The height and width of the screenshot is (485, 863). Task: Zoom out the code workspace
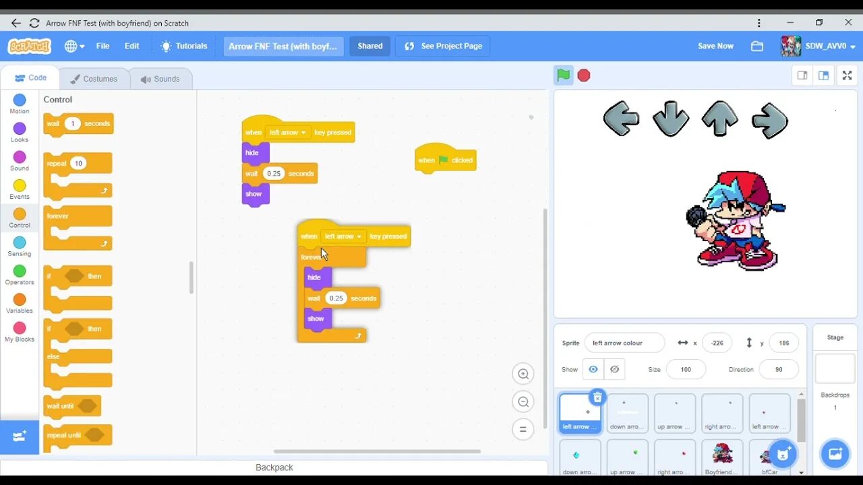click(x=523, y=402)
